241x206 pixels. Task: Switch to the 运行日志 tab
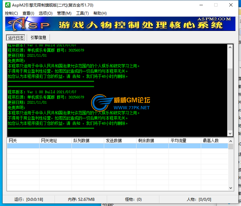16,37
